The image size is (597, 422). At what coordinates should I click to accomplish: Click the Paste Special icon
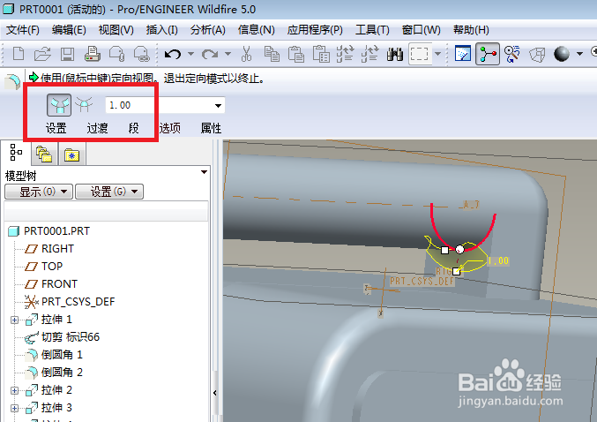(x=321, y=54)
